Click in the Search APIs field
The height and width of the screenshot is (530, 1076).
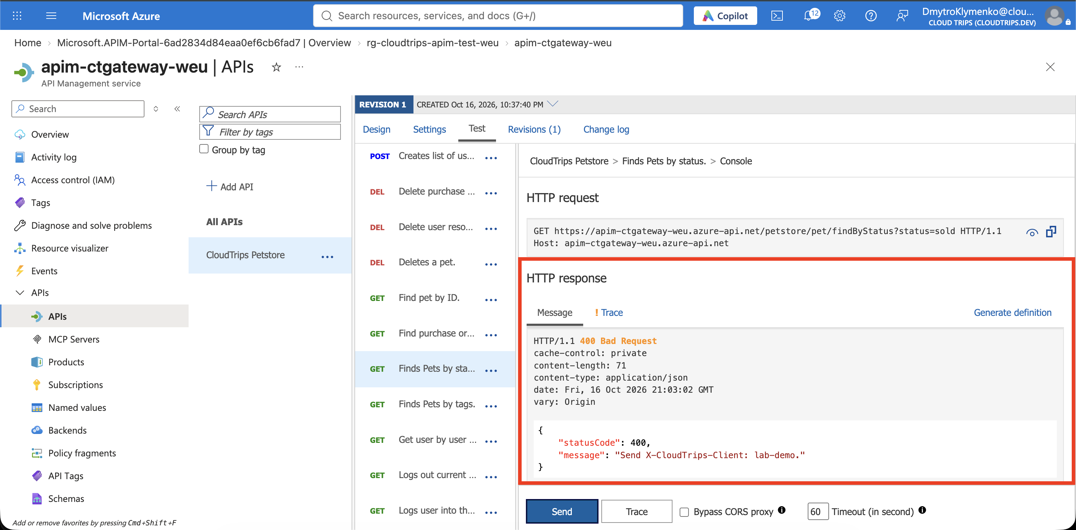tap(270, 114)
